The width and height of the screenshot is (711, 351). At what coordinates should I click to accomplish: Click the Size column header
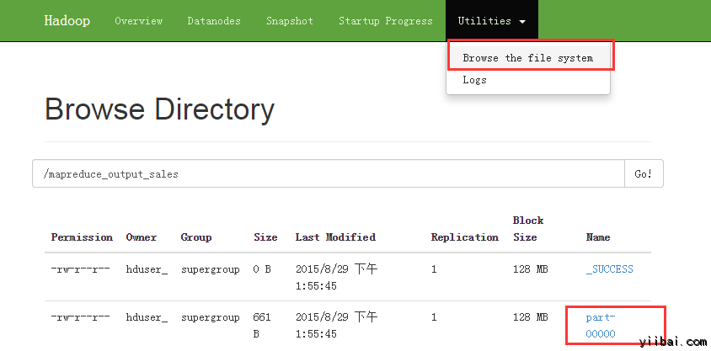pyautogui.click(x=265, y=237)
